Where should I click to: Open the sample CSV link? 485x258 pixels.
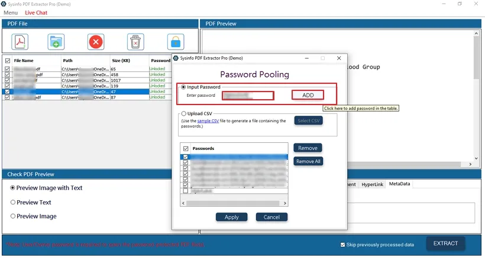208,121
